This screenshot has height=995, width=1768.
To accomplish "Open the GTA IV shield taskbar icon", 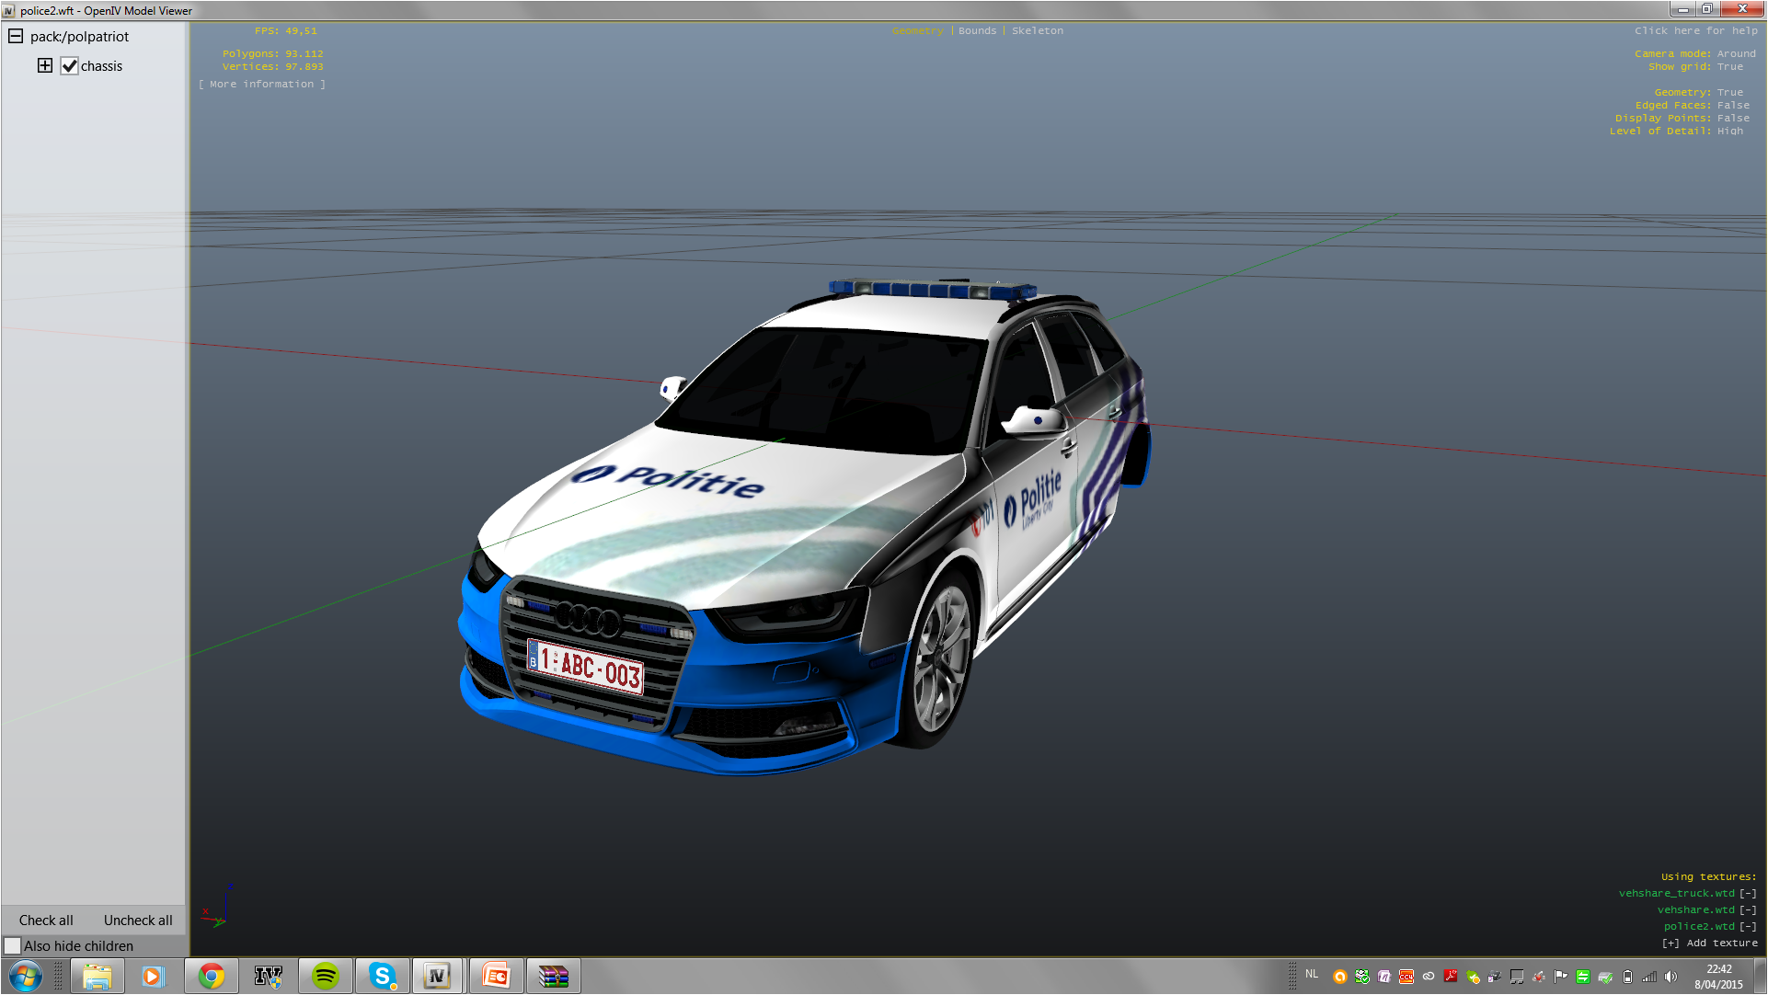I will [268, 976].
